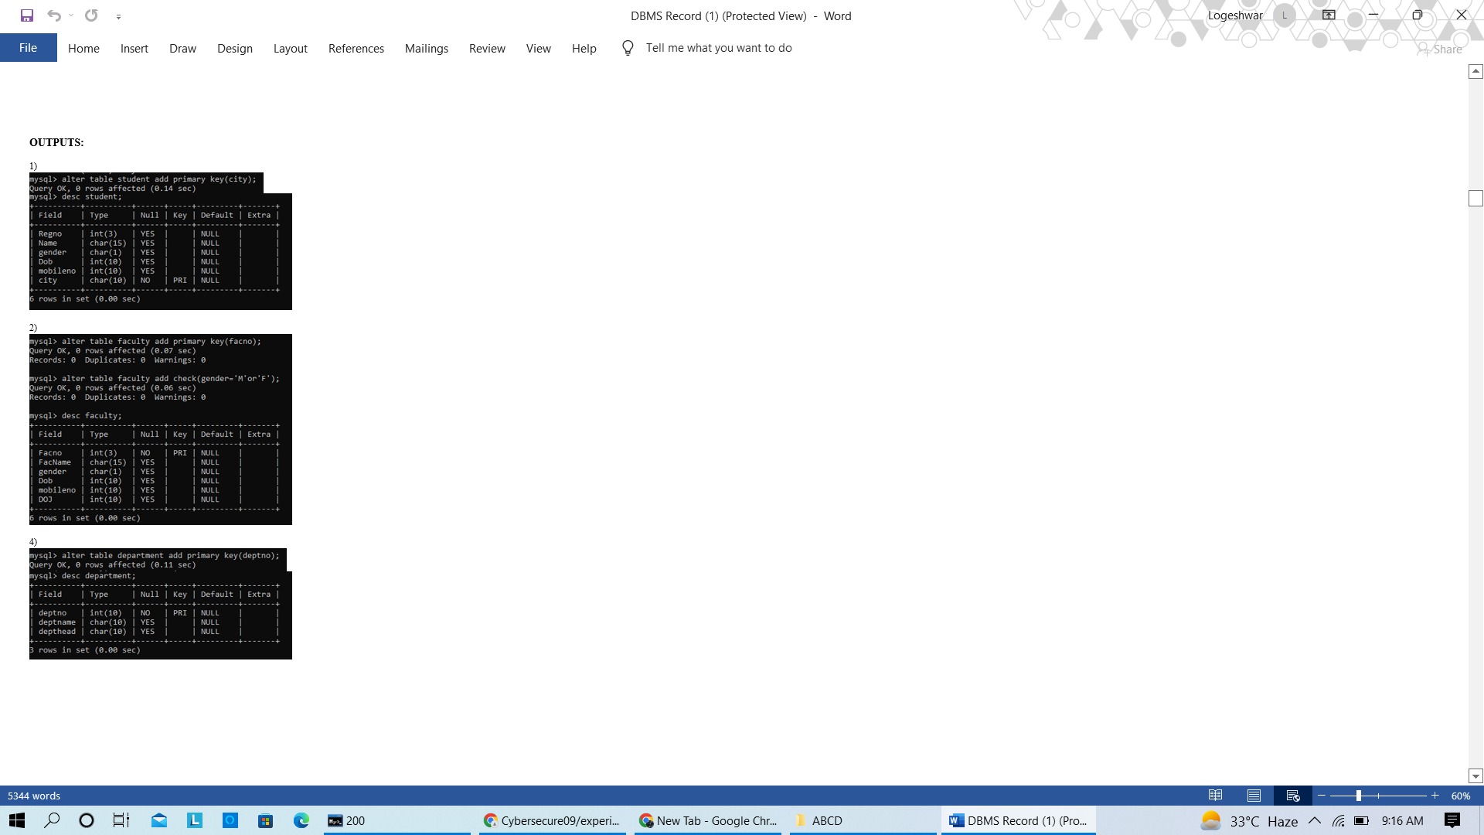Switch to Print Layout view
This screenshot has height=835, width=1484.
pos(1254,796)
